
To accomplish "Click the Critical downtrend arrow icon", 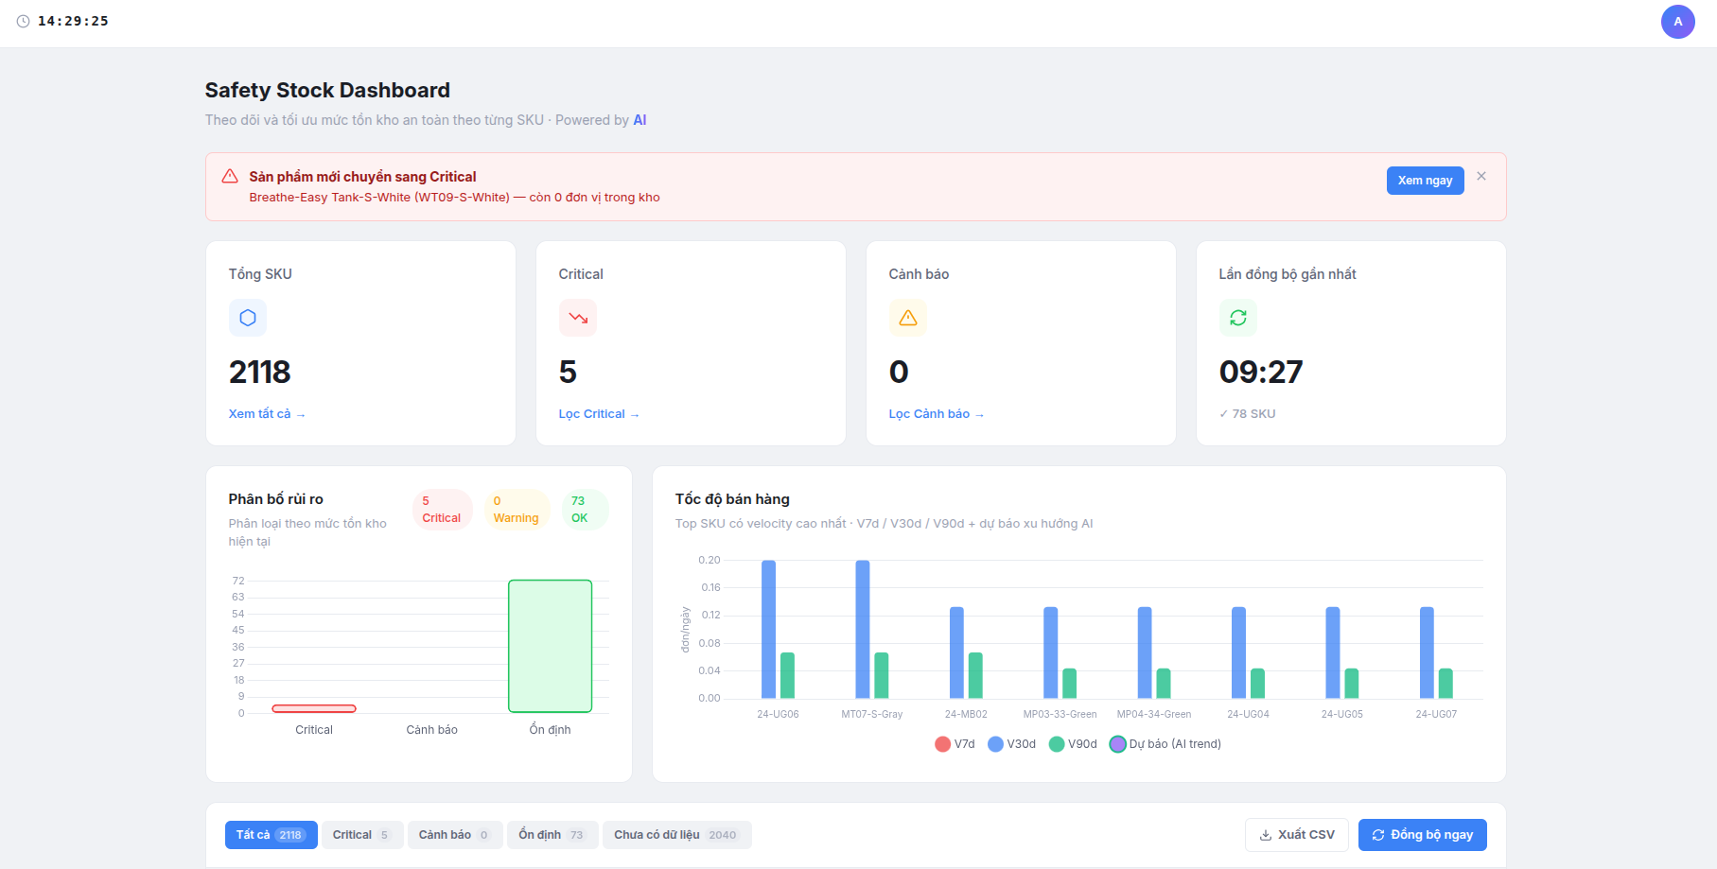I will pyautogui.click(x=578, y=318).
